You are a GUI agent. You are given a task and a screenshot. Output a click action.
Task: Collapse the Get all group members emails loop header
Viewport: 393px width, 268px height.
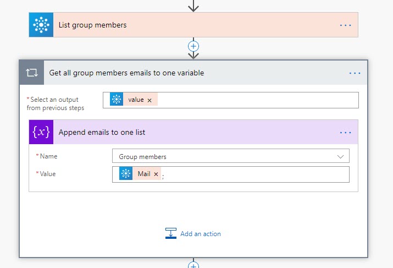coord(192,73)
